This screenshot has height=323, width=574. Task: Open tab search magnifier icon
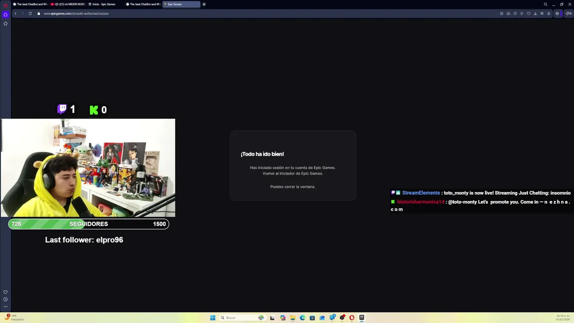click(x=545, y=4)
